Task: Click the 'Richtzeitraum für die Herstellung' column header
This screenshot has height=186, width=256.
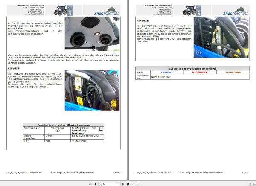Action: (87, 130)
